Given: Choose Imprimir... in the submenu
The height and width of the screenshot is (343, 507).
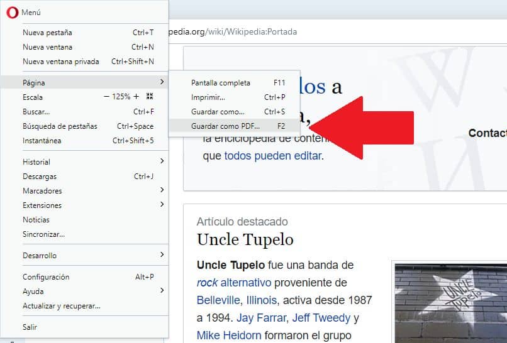Looking at the screenshot, I should 235,97.
